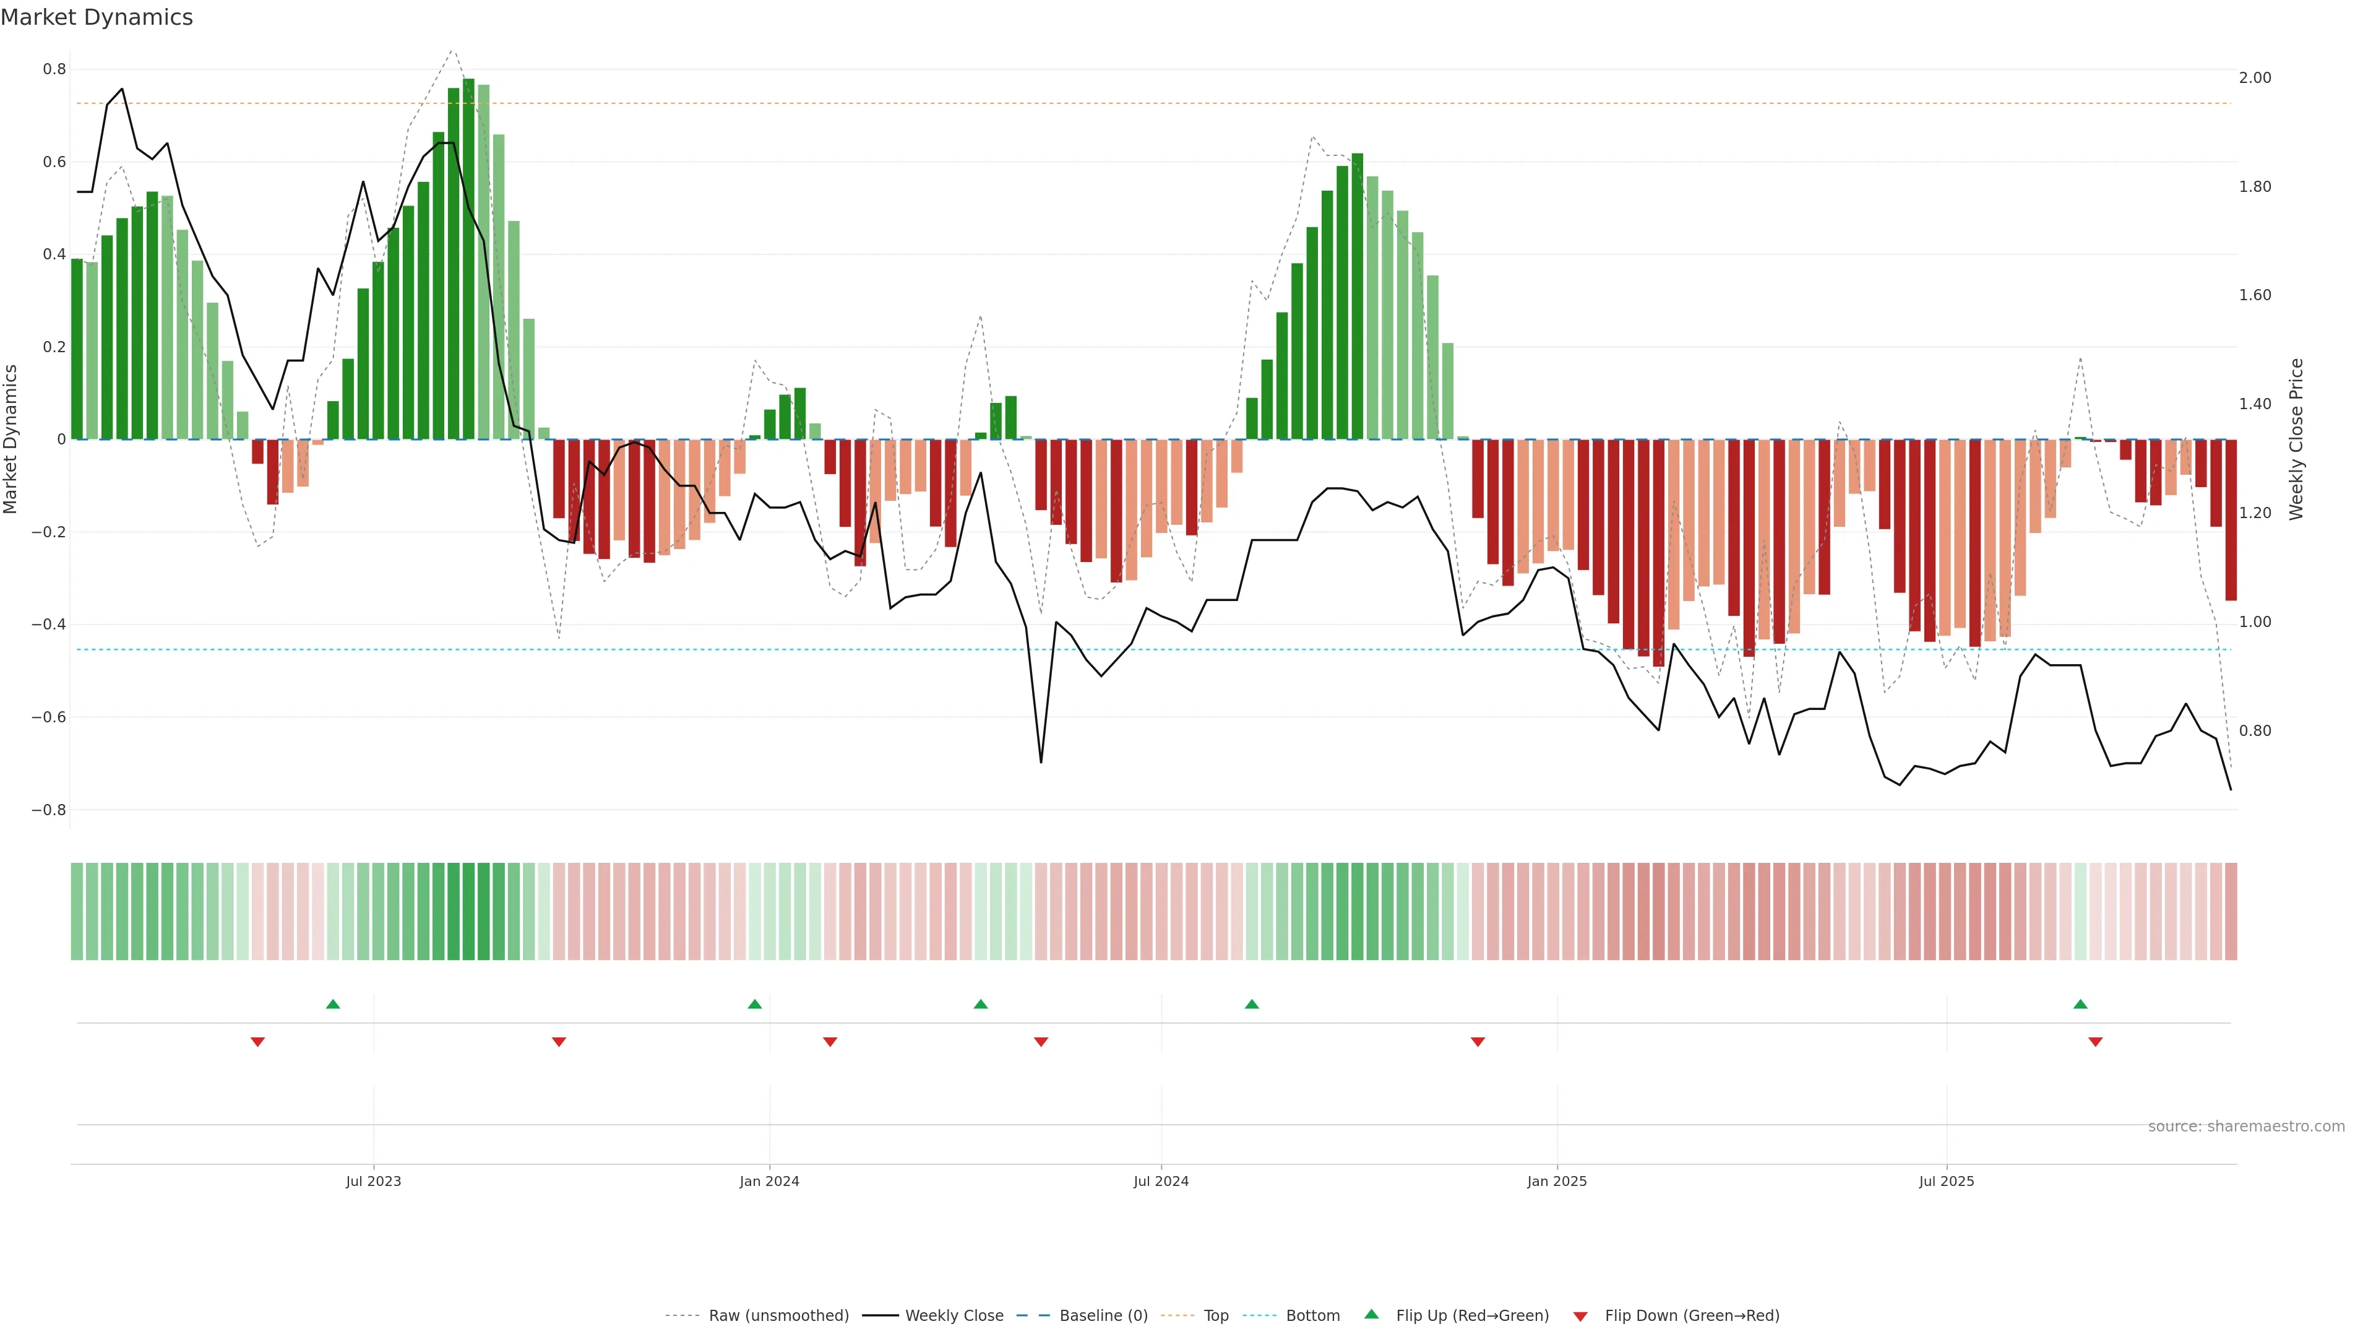Click the Weekly Close Price axis title
The height and width of the screenshot is (1337, 2376).
tap(2296, 439)
